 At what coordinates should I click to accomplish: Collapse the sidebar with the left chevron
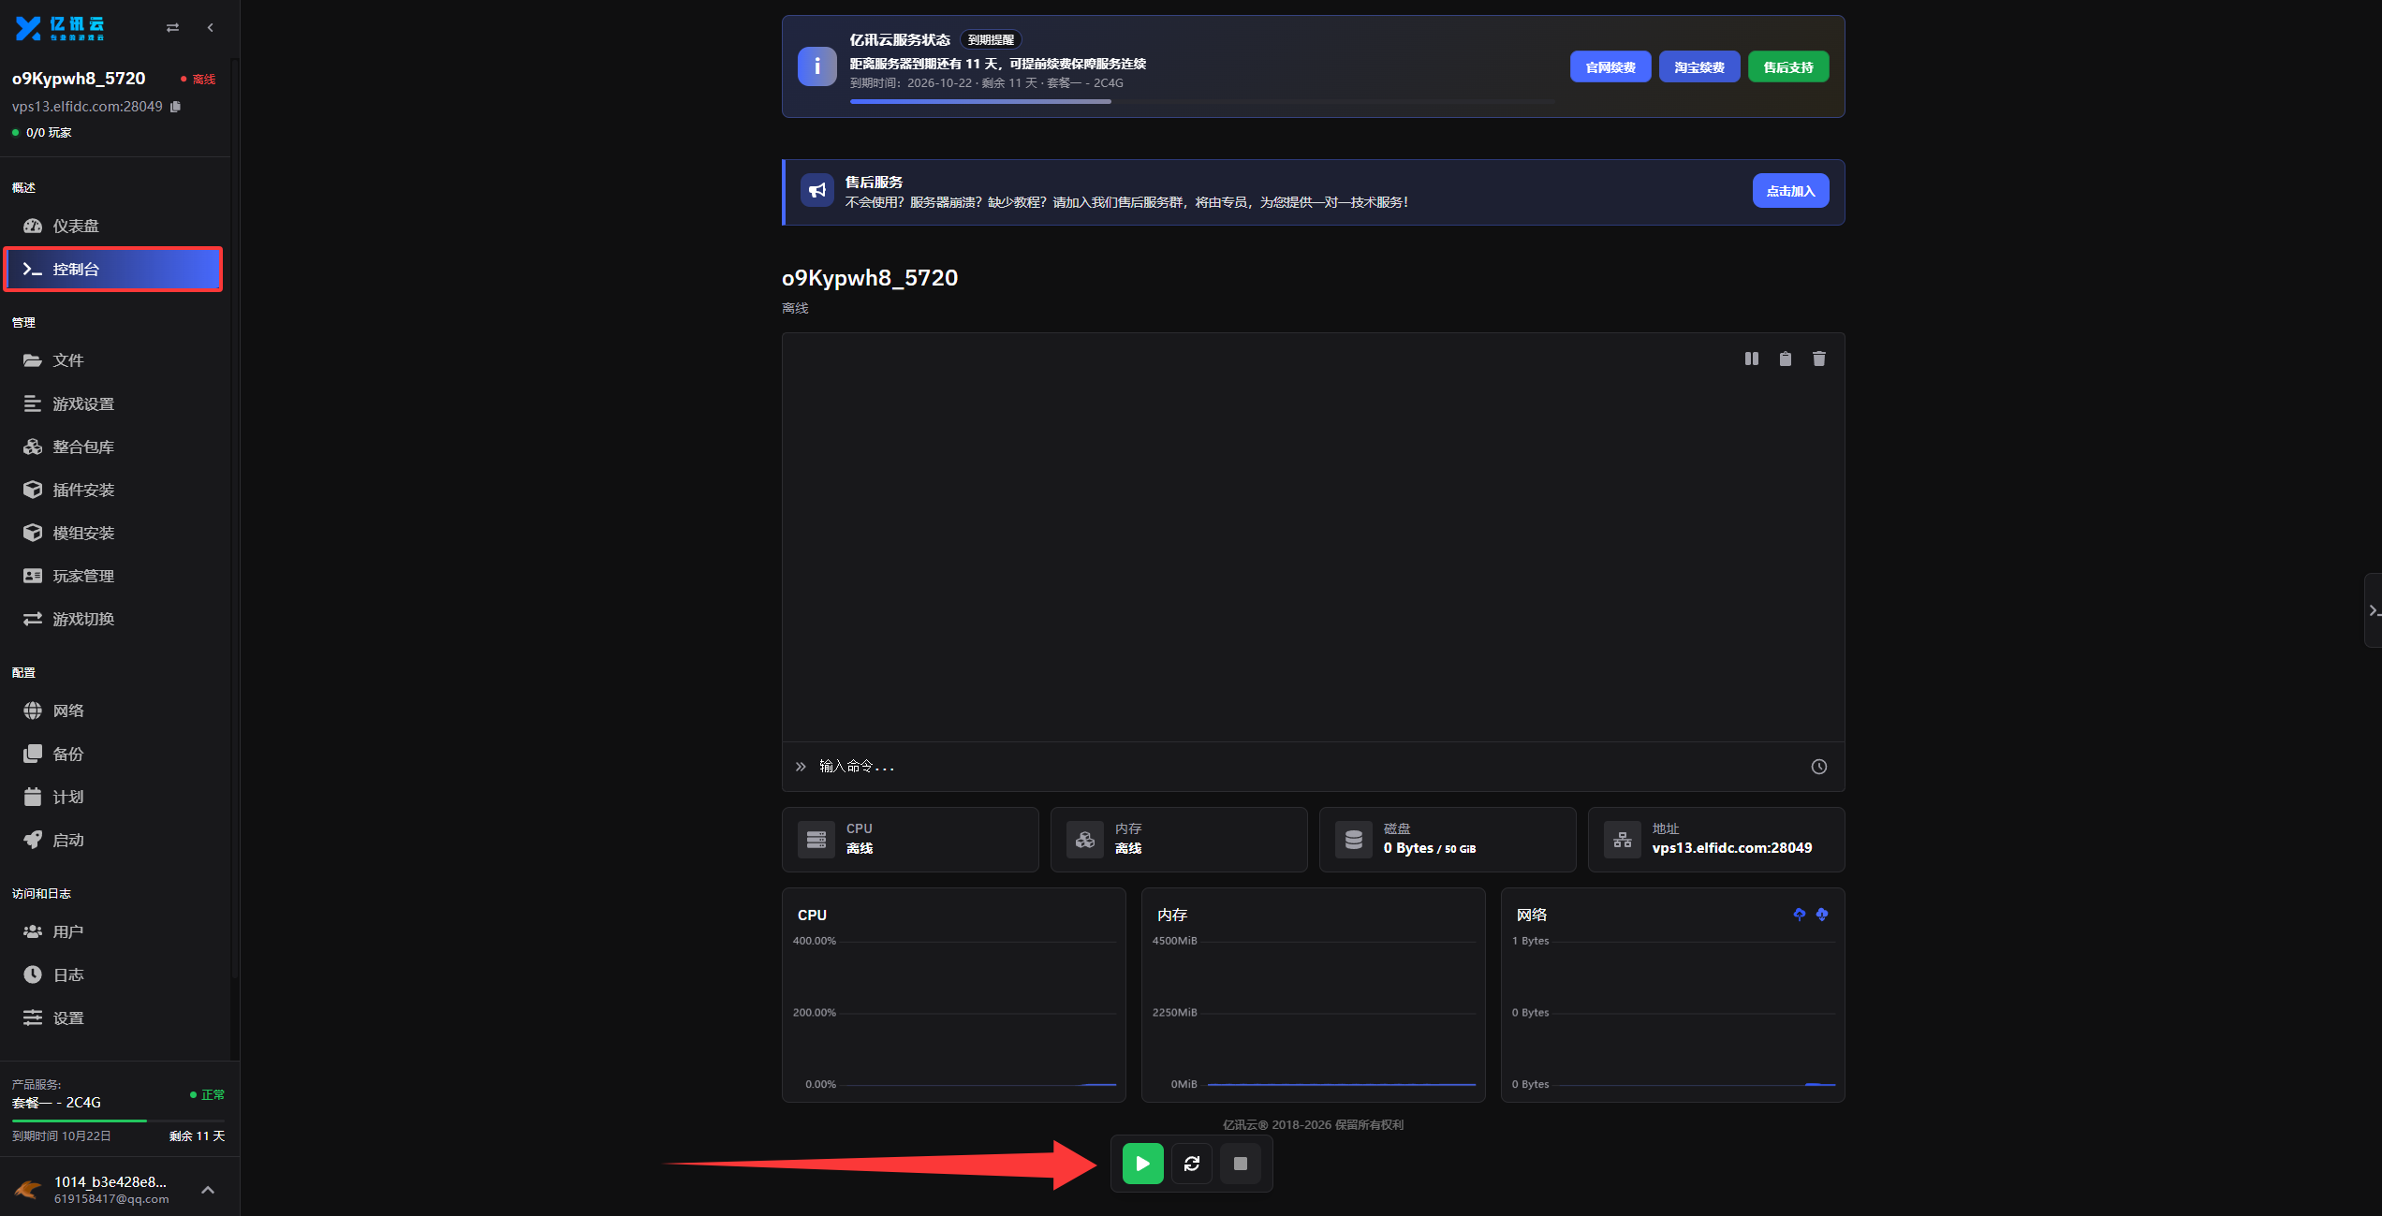(x=211, y=28)
